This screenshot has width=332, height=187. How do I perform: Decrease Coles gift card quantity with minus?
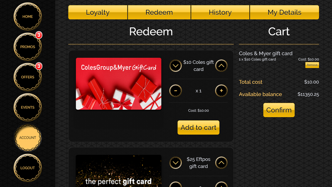click(x=176, y=91)
